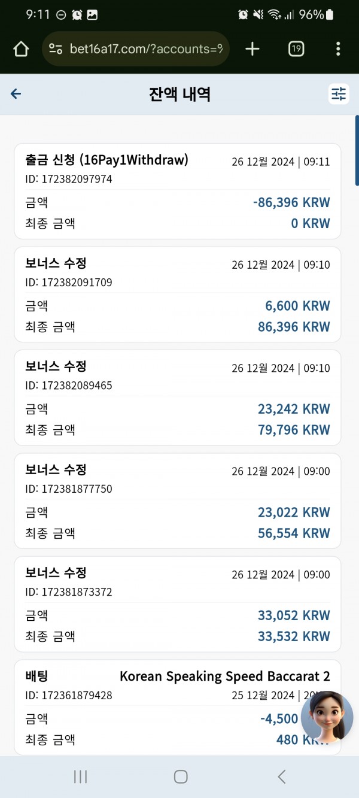Open the chat assistant avatar
The image size is (359, 798).
[327, 717]
